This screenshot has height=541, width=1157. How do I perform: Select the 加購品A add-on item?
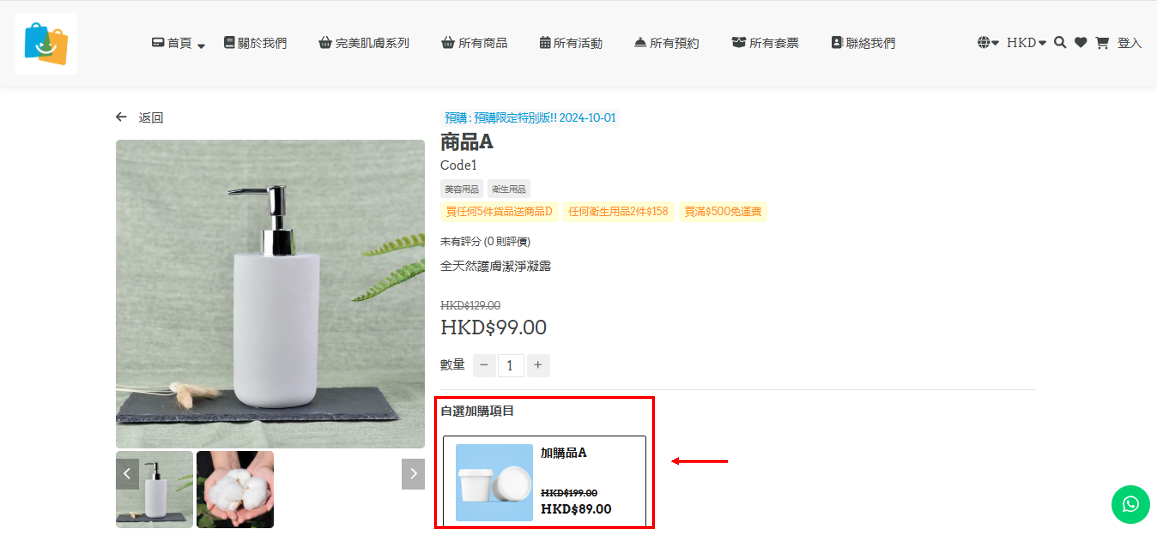(544, 481)
